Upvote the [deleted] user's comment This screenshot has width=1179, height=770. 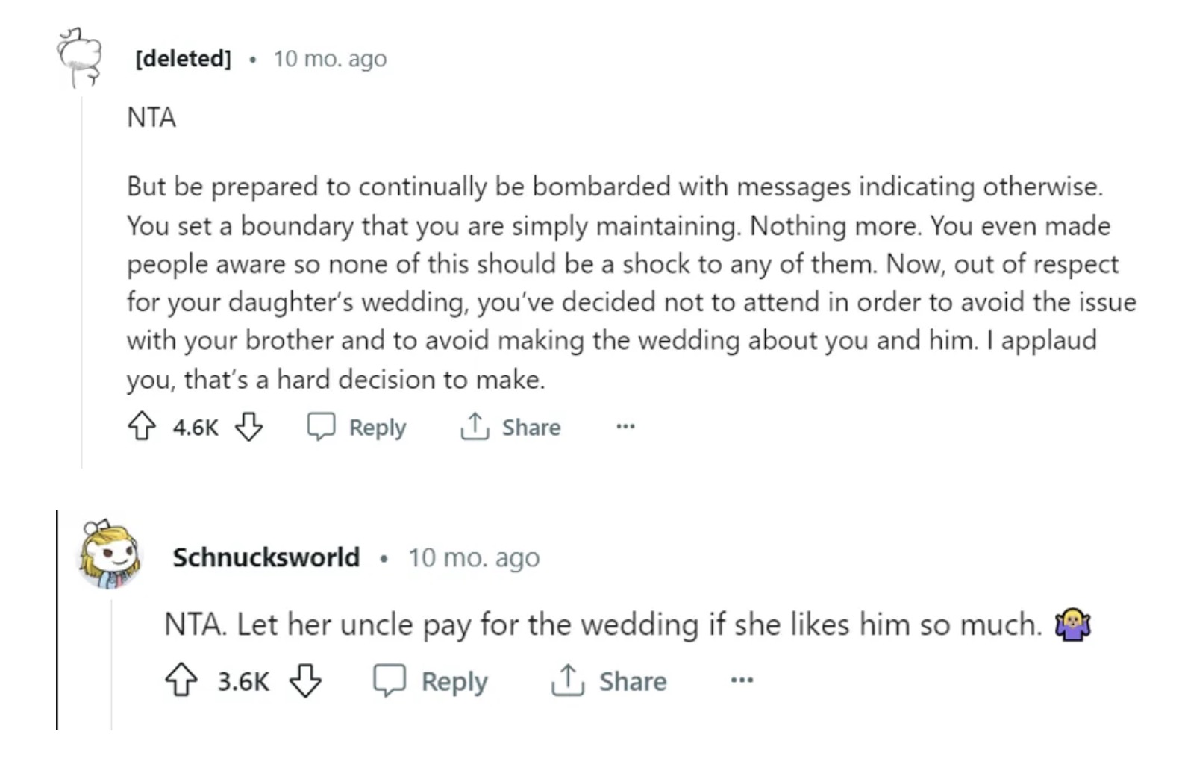tap(142, 427)
